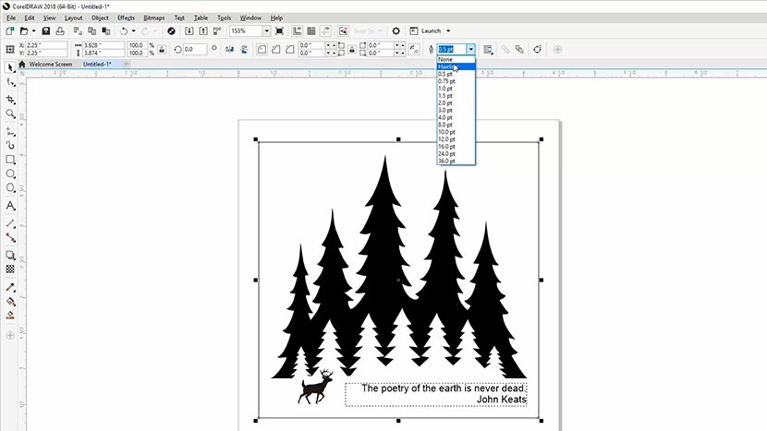Choose the Rectangle tool
767x431 pixels.
pyautogui.click(x=10, y=160)
